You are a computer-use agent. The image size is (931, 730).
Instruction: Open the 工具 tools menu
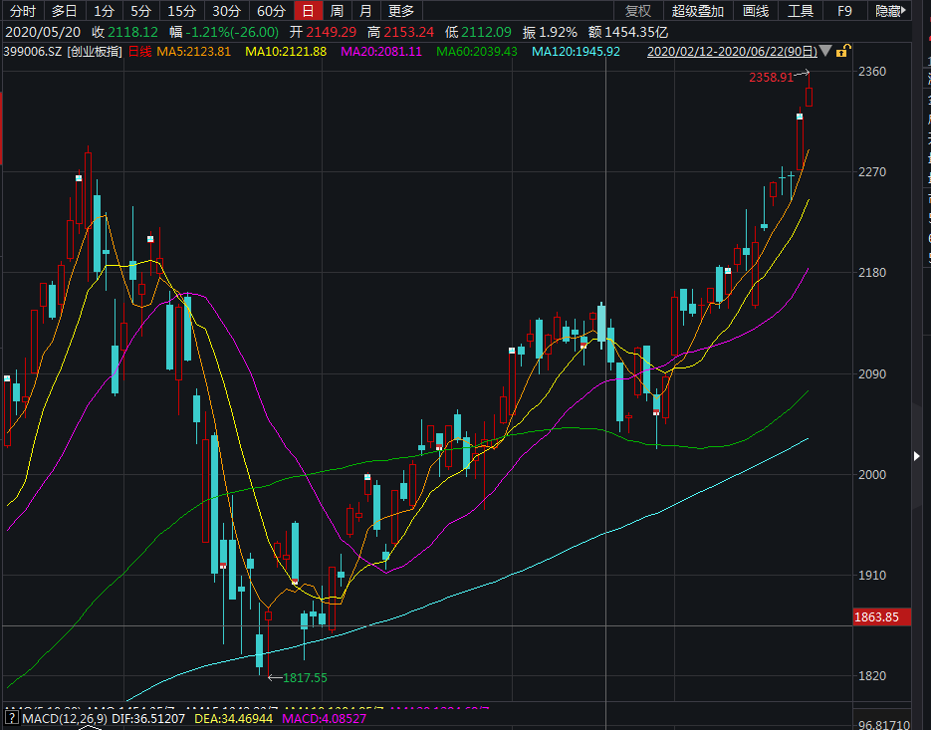click(x=801, y=11)
